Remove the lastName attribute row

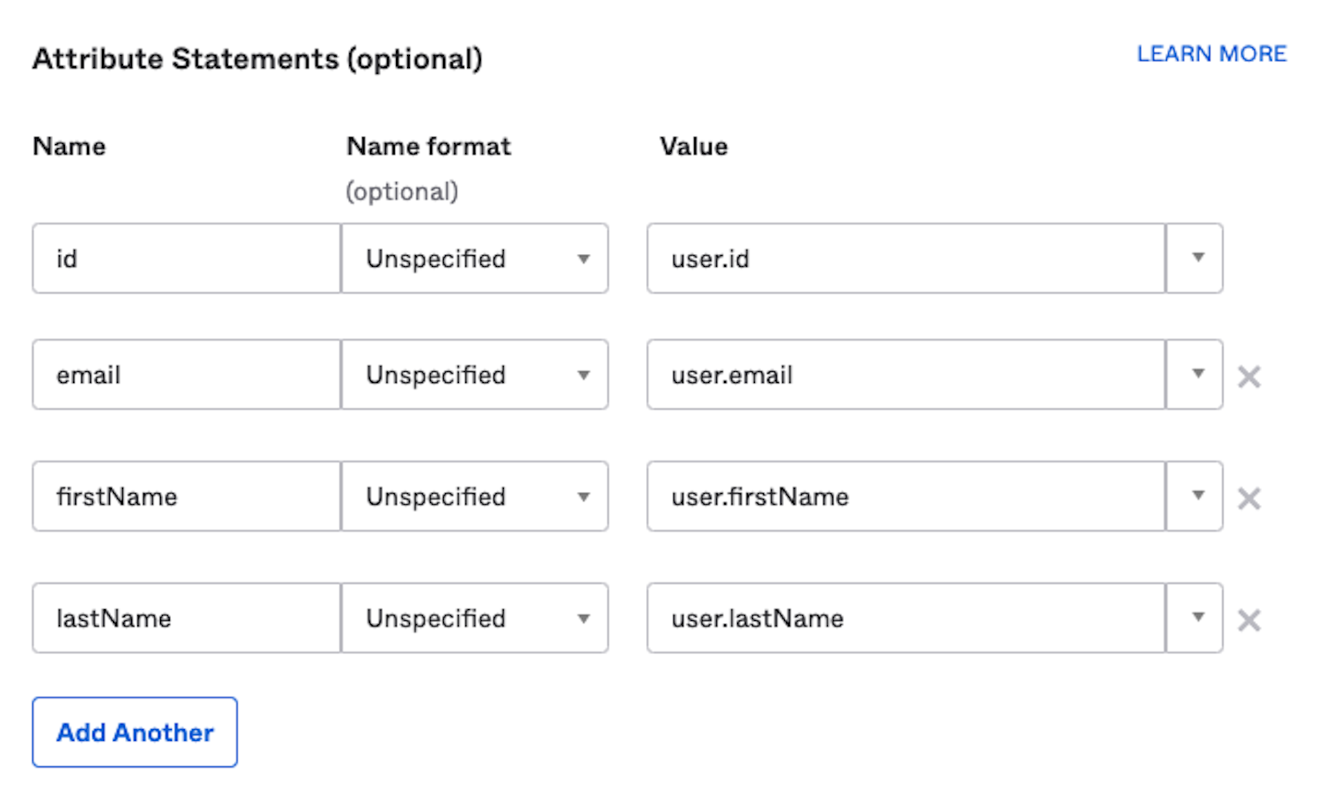pos(1248,619)
